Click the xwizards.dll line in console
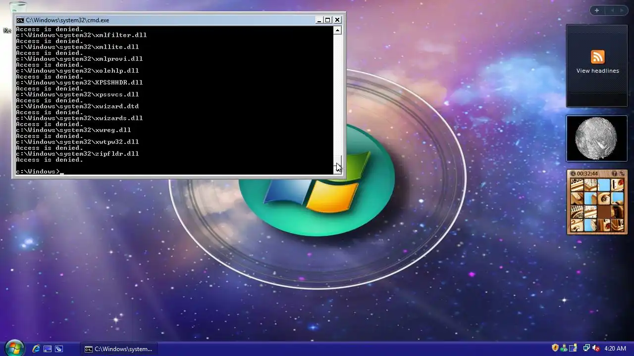 coord(79,118)
